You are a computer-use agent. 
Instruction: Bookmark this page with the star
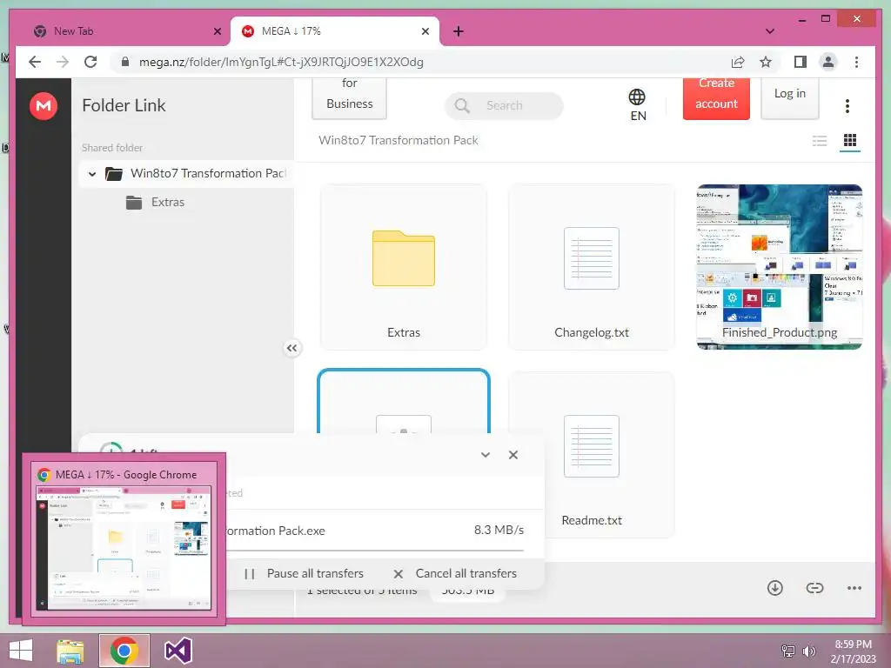pos(766,62)
